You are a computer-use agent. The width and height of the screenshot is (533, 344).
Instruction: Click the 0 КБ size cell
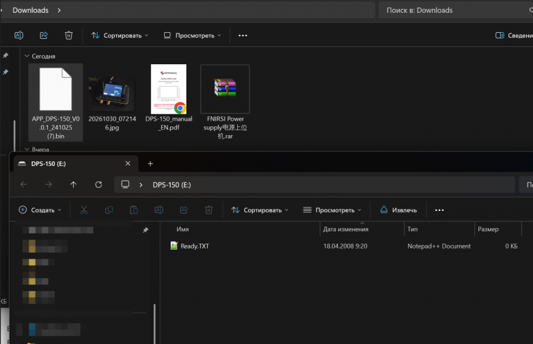[511, 246]
